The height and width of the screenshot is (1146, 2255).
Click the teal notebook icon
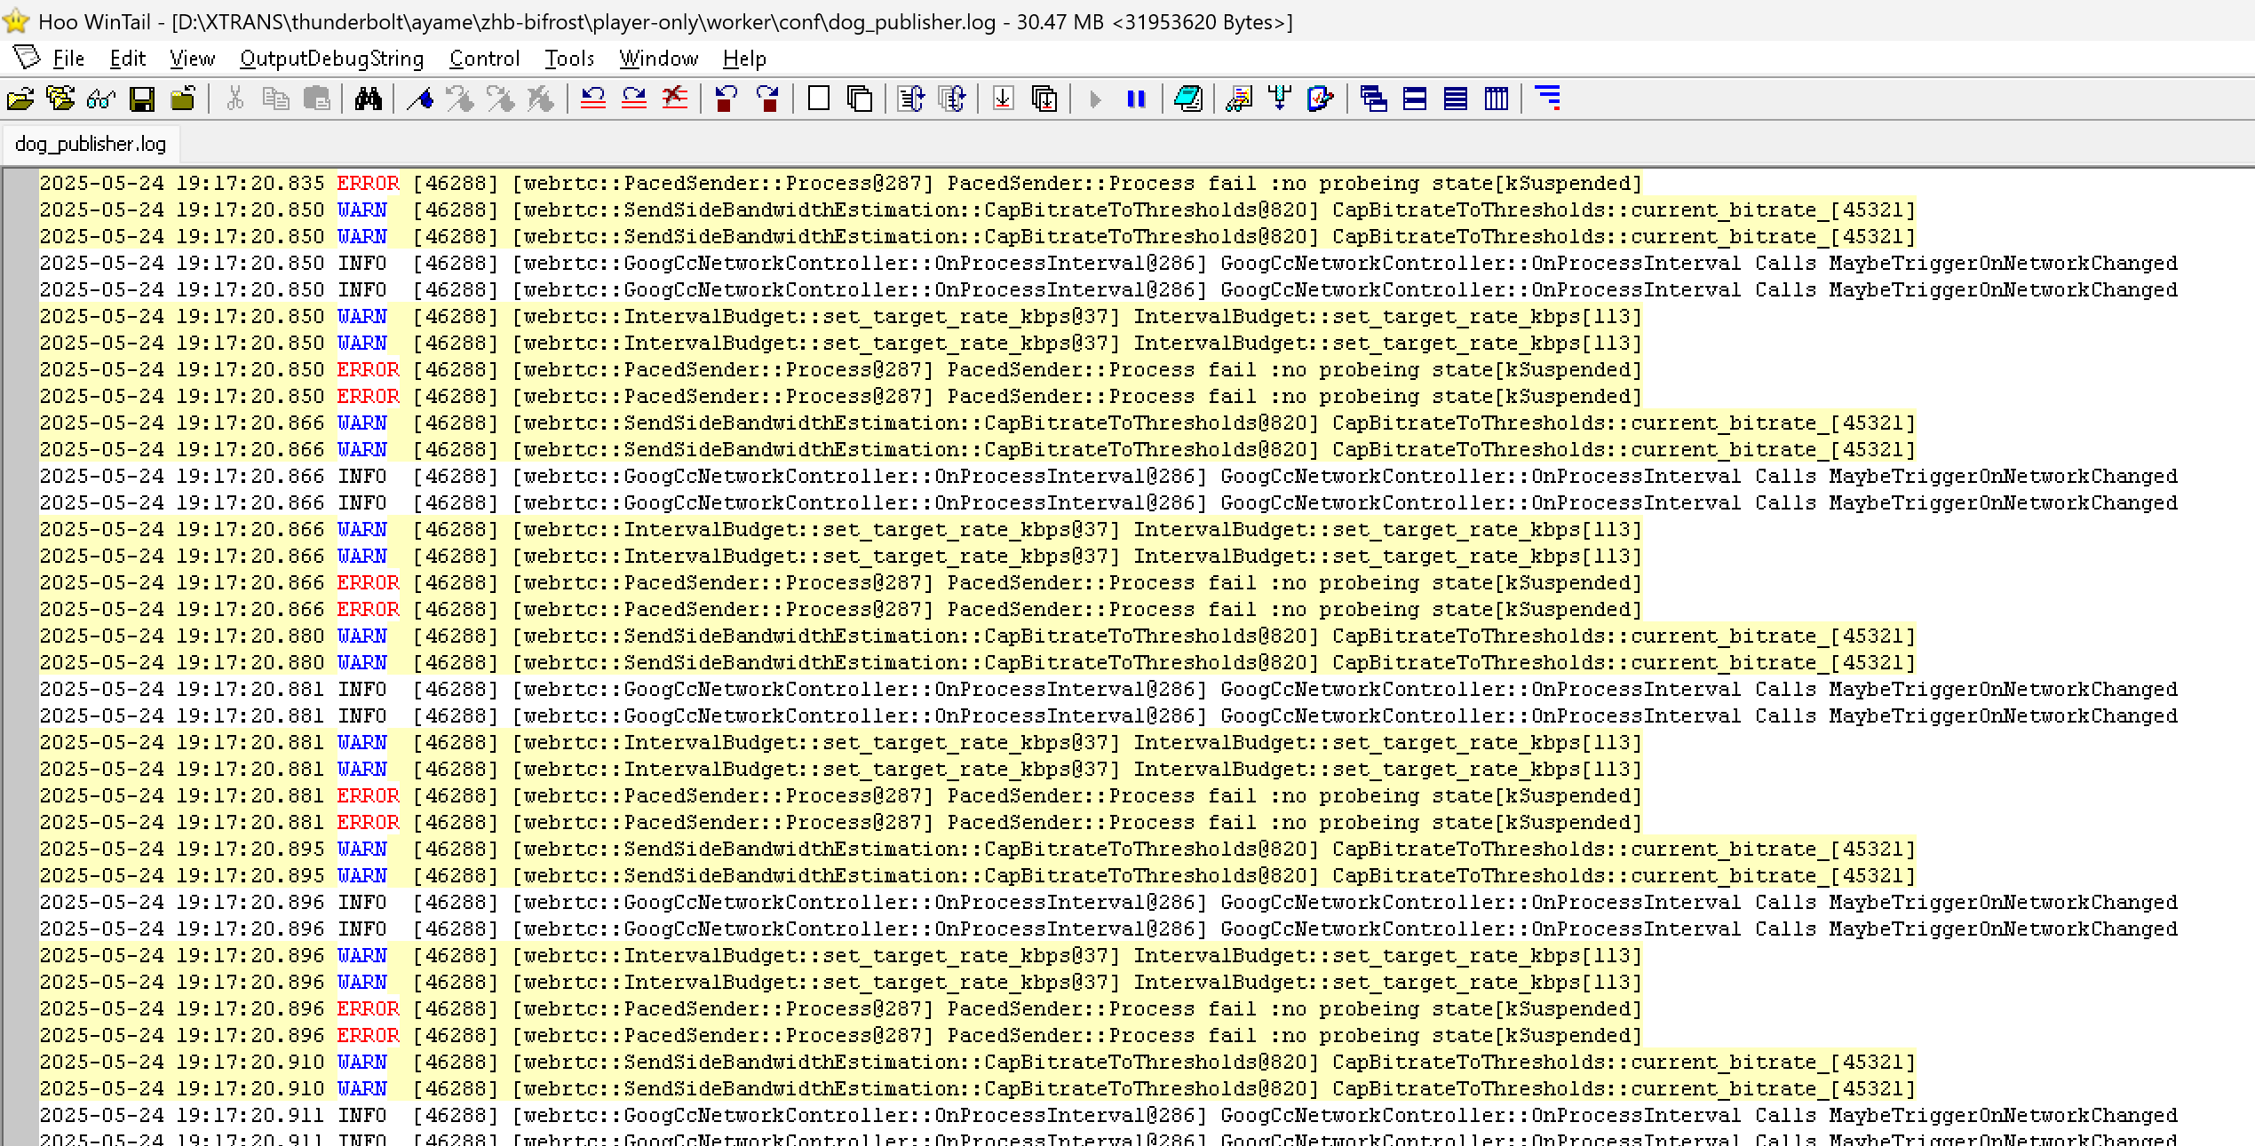click(x=1188, y=99)
